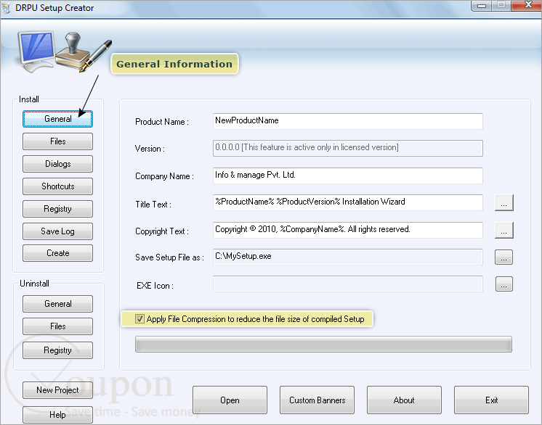Click the Product Name input field
This screenshot has height=425, width=542.
pyautogui.click(x=348, y=121)
